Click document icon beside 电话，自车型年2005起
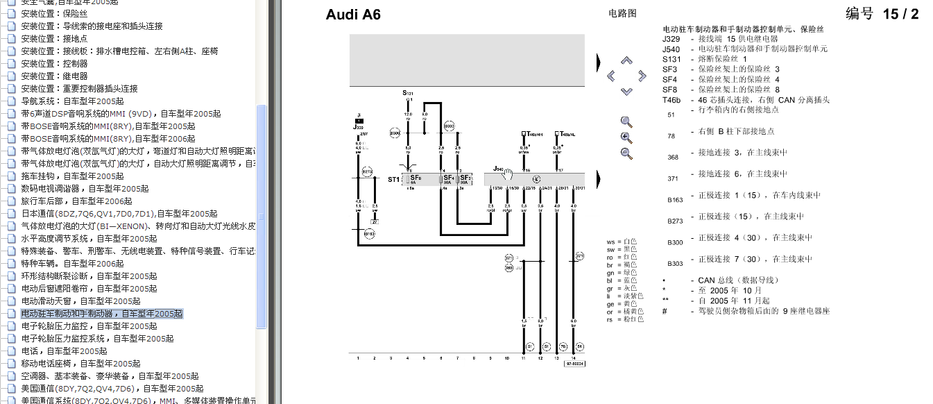 coord(10,351)
